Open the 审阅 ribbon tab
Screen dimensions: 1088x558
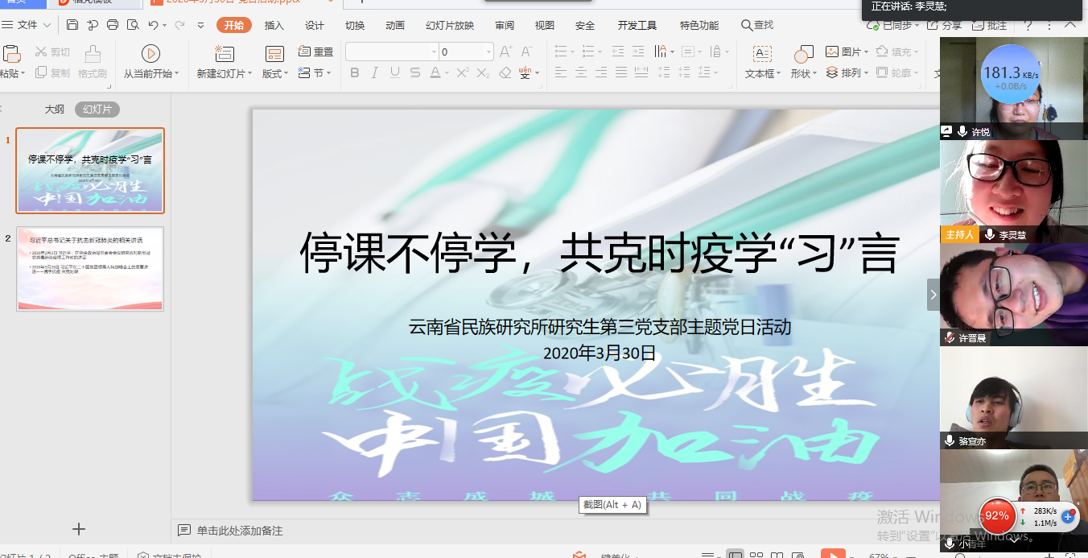(505, 25)
